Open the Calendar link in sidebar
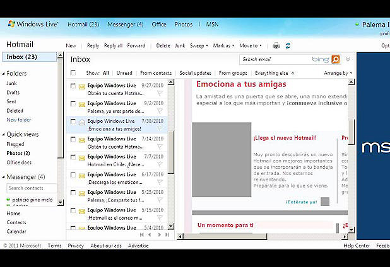Image resolution: width=390 pixels, height=267 pixels. (16, 232)
